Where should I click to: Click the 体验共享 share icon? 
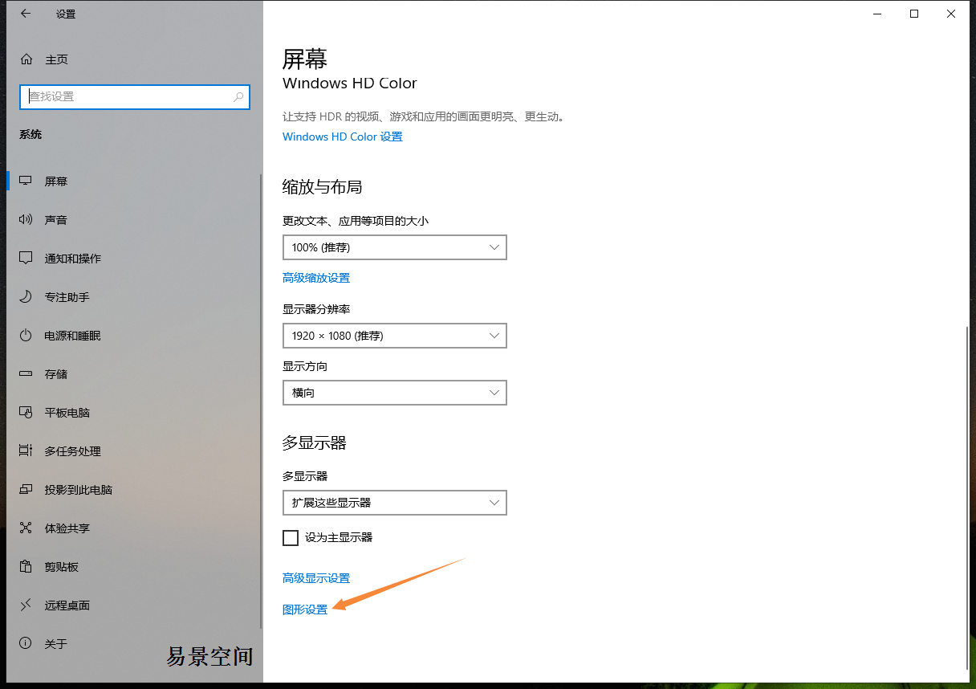[26, 528]
